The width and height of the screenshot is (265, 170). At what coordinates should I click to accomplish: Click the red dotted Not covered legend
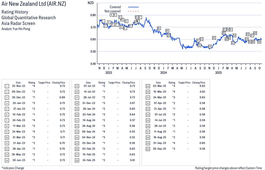(x=133, y=11)
